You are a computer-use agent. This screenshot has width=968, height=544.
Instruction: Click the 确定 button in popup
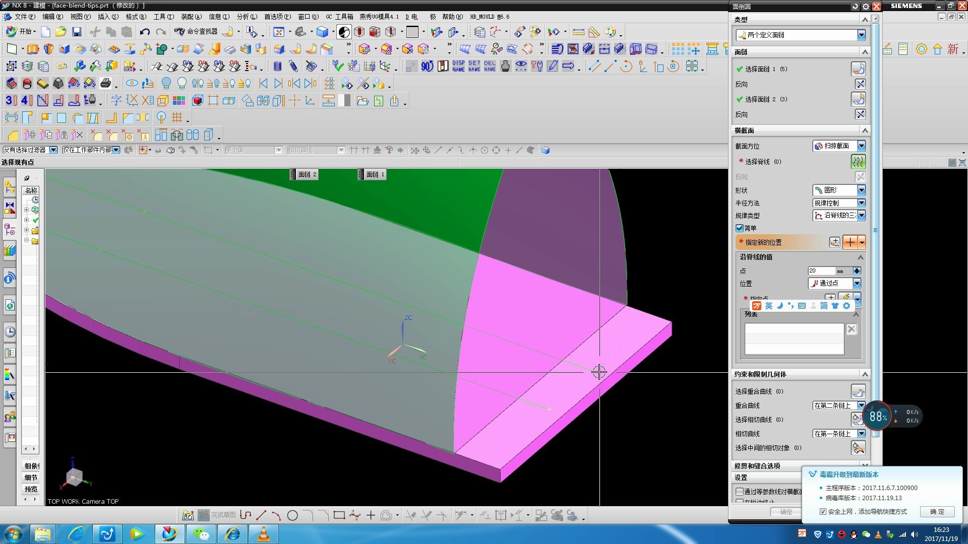[937, 512]
